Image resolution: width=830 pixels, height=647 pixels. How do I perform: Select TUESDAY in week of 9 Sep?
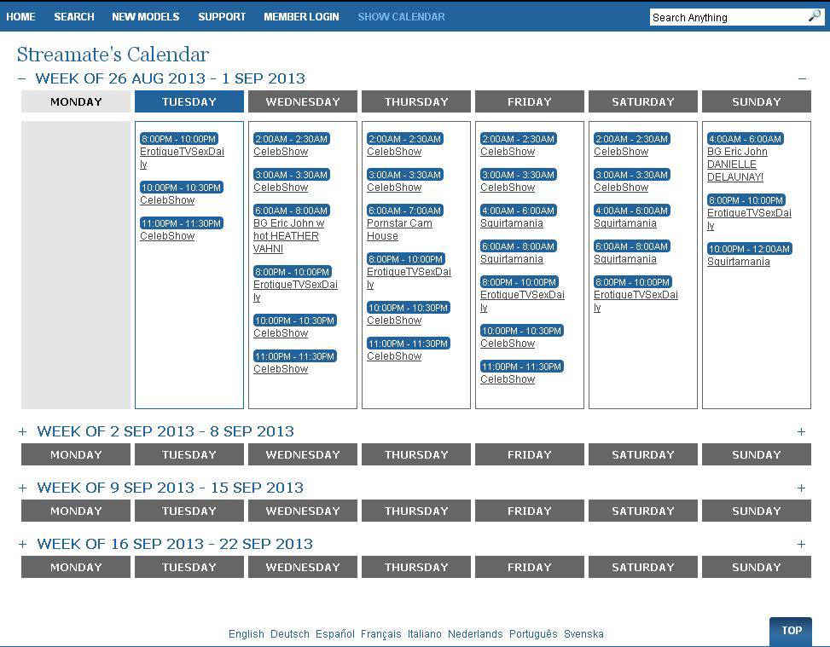[189, 511]
